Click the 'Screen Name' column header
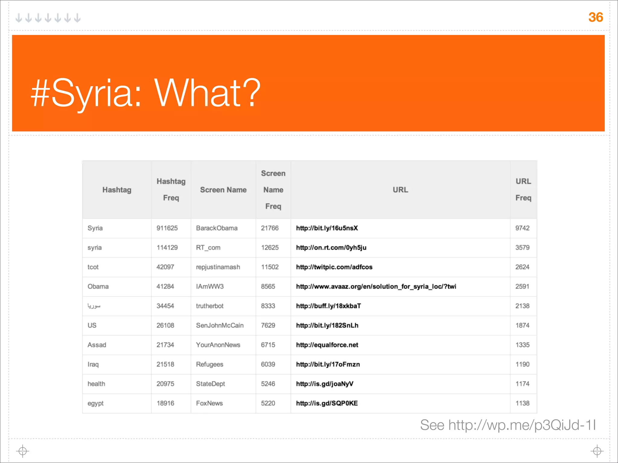618x463 pixels. click(x=223, y=190)
